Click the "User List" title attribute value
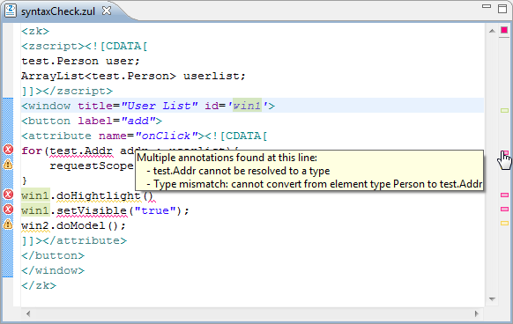 160,106
